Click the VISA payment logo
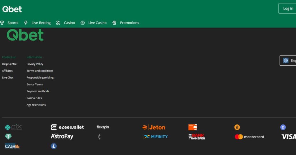 [288, 137]
